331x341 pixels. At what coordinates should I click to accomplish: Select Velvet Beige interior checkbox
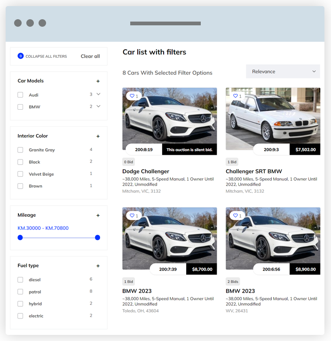tap(20, 174)
